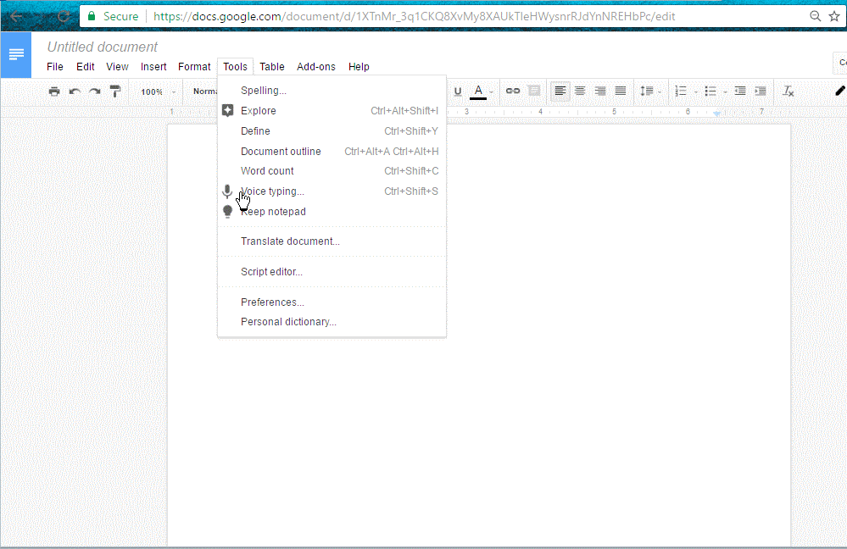Screen dimensions: 847x549
Task: Align text left
Action: [560, 91]
